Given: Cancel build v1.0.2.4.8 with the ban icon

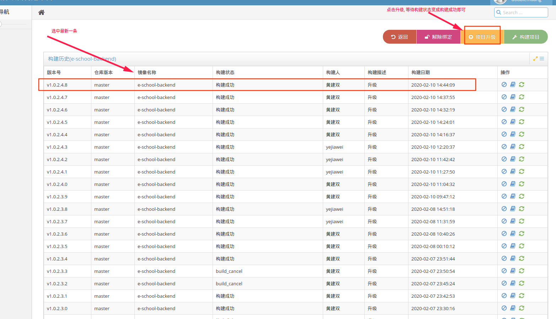Looking at the screenshot, I should coord(504,84).
